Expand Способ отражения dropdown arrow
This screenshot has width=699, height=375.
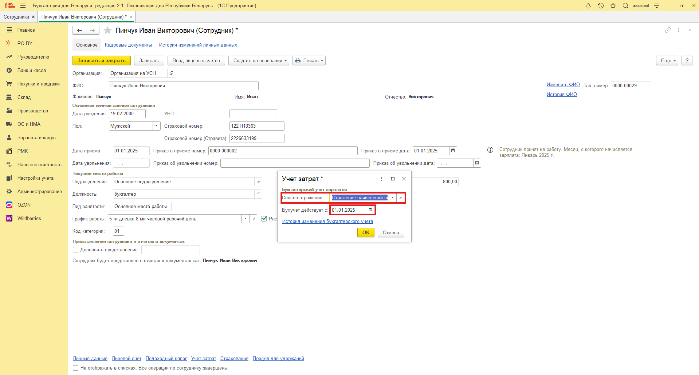click(x=392, y=198)
